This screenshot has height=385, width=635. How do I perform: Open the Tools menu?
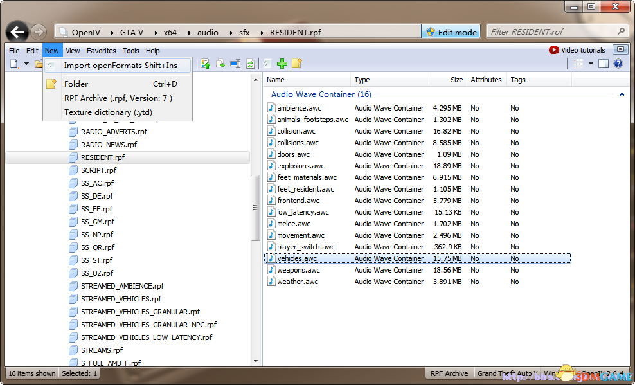pos(131,51)
